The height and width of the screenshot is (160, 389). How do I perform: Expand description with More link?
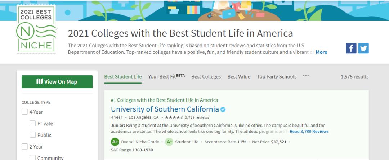(321, 52)
